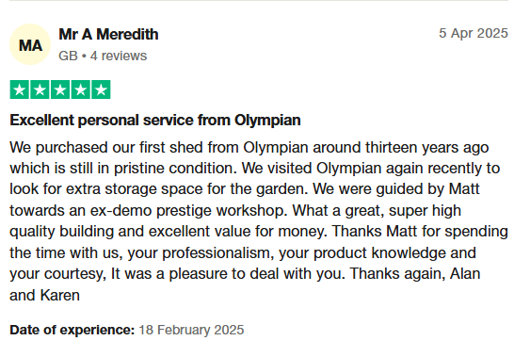
Task: Select the fourth green rating star
Action: pos(80,89)
